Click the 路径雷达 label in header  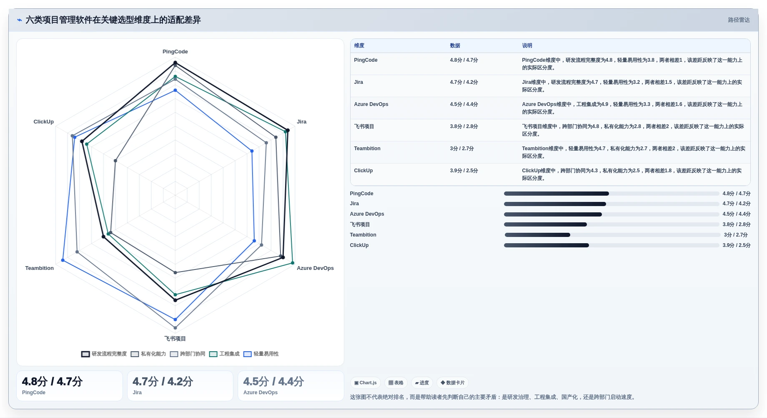pyautogui.click(x=739, y=20)
